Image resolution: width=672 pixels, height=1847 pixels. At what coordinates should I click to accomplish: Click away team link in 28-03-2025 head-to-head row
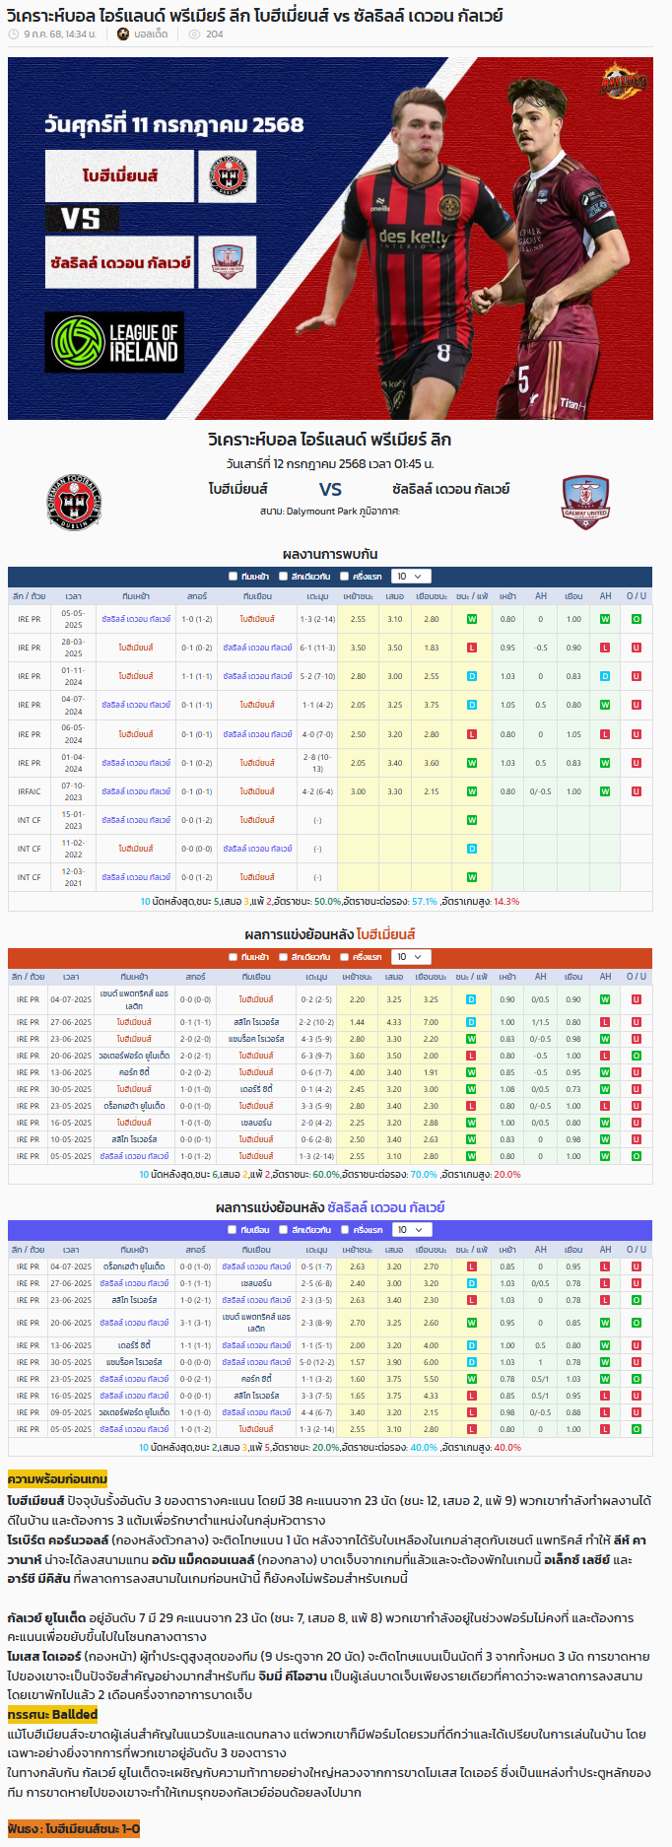pyautogui.click(x=257, y=648)
